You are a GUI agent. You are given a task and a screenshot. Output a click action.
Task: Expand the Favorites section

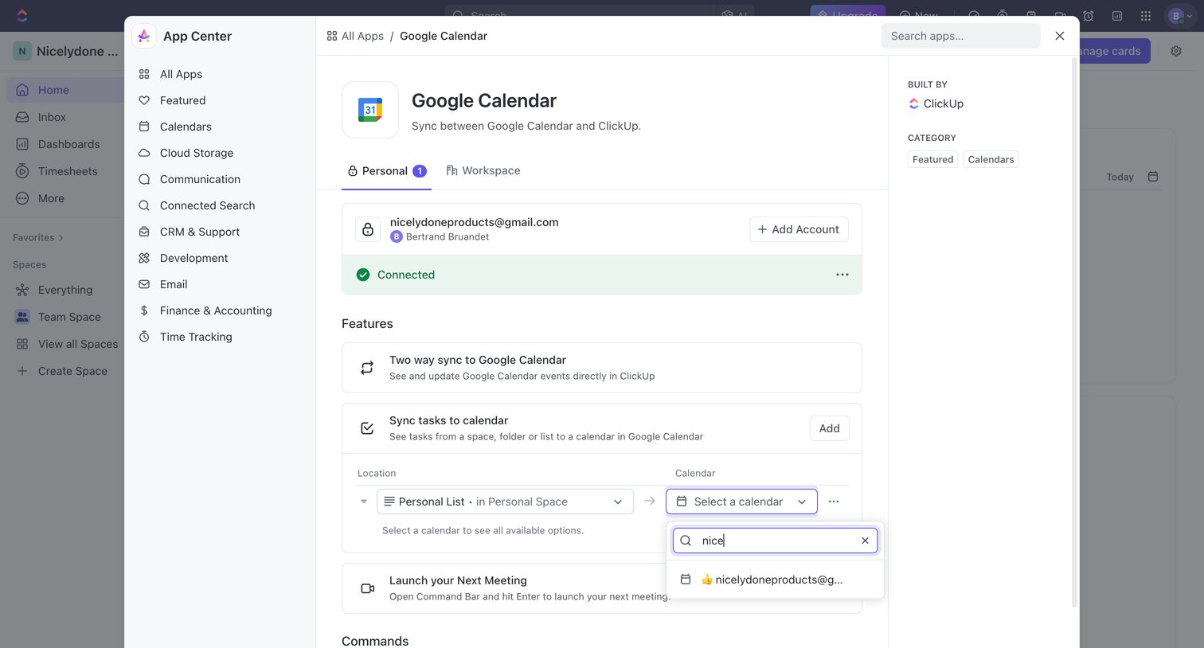(38, 237)
